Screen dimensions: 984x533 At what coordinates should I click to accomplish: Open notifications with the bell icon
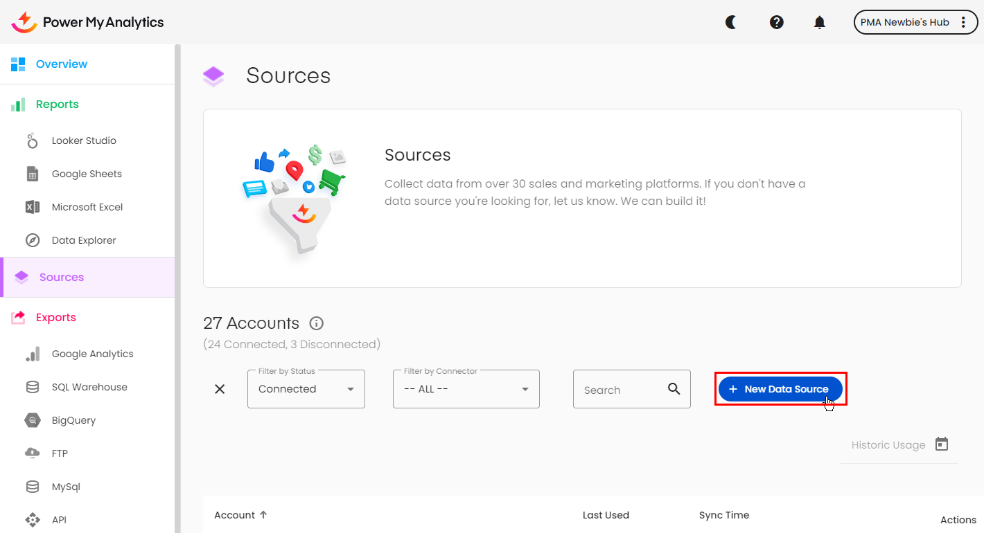[x=819, y=22]
